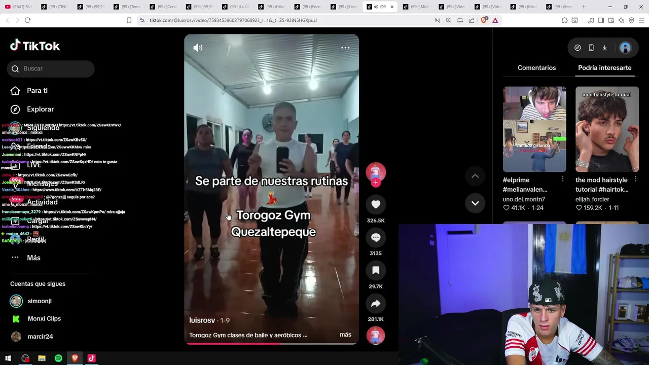Screen dimensions: 649x365
Task: Switch to the YouTube (2641) tab
Action: pyautogui.click(x=18, y=7)
